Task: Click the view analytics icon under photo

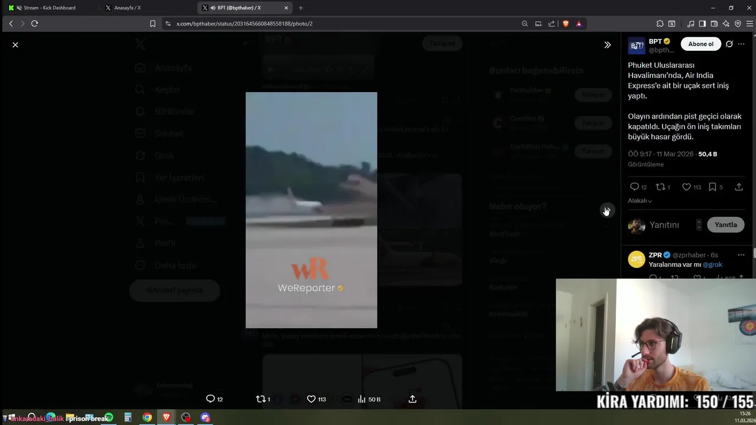Action: 361,399
